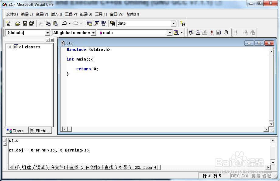
Task: Select the 在文件1中查找 output tab
Action: click(x=64, y=167)
